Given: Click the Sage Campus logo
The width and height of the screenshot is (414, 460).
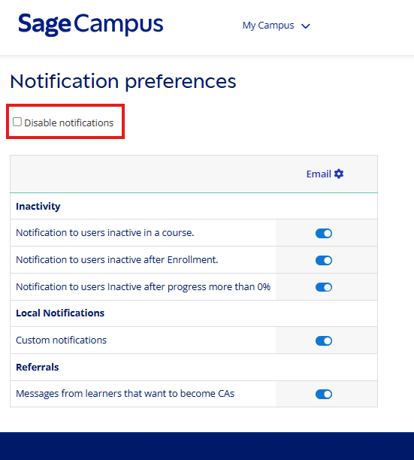Looking at the screenshot, I should (90, 25).
